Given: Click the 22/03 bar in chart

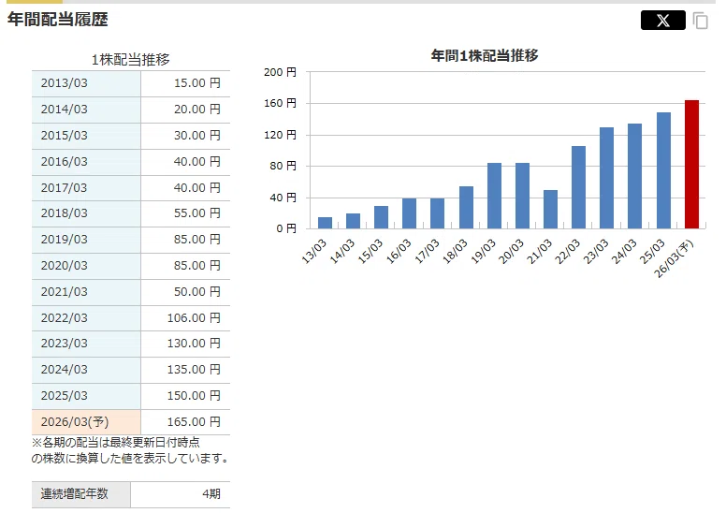Looking at the screenshot, I should coord(578,187).
